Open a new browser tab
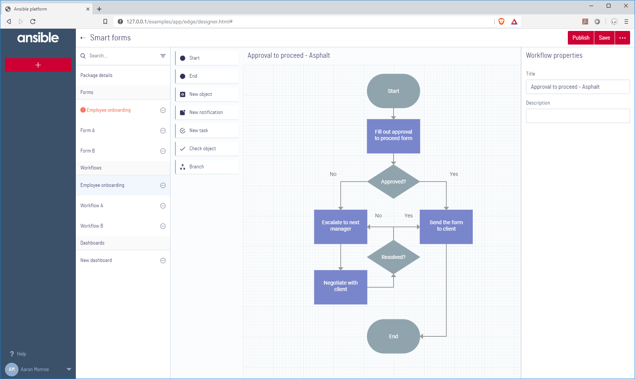 (x=99, y=9)
